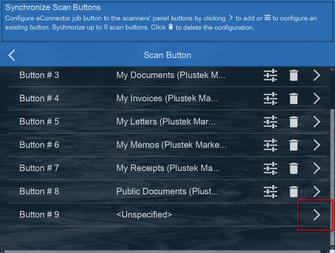
Task: Remove Public Documents button configuration
Action: tap(294, 192)
